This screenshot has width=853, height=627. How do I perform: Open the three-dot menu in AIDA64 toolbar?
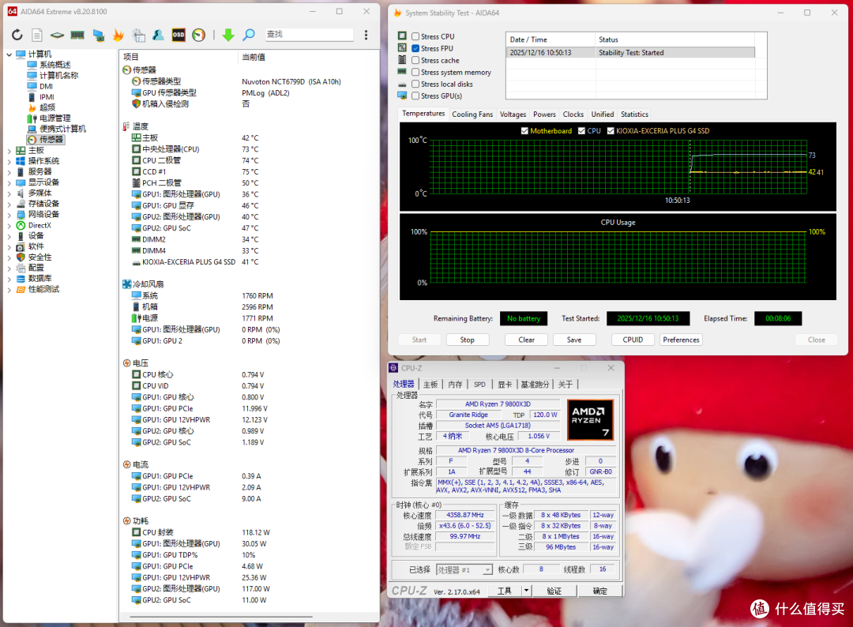(366, 35)
